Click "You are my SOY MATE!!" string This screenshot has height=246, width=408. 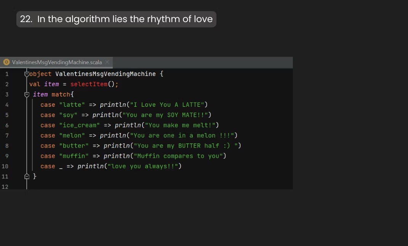[165, 115]
